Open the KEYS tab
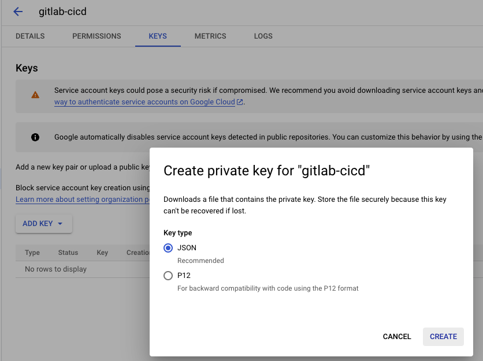Viewport: 483px width, 361px height. [158, 36]
